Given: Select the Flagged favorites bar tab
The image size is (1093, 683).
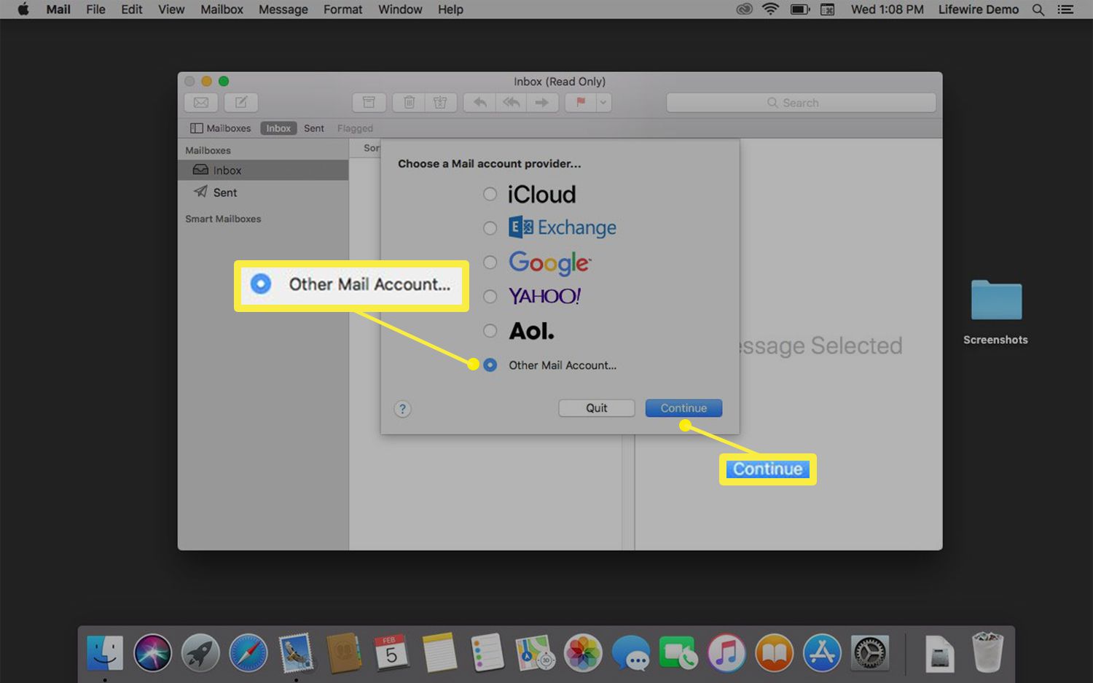Looking at the screenshot, I should (x=355, y=128).
